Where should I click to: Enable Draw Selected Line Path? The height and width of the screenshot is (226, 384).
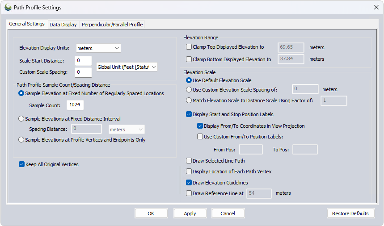tap(189, 161)
